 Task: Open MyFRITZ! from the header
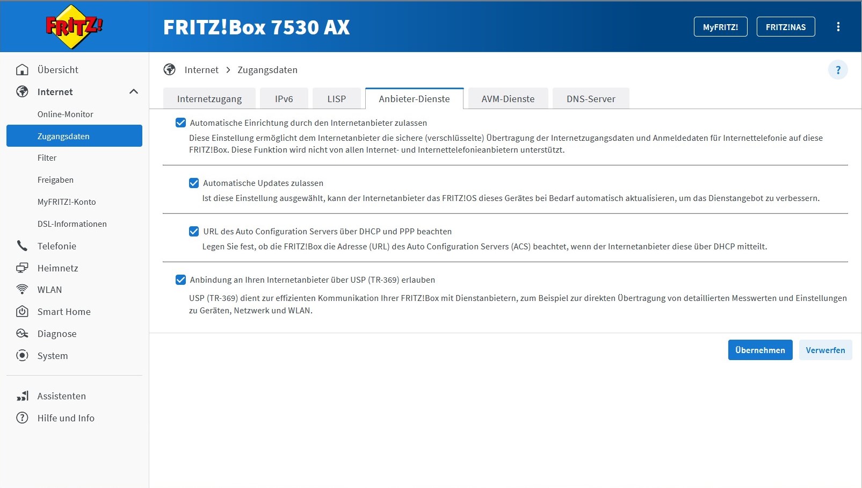click(721, 27)
